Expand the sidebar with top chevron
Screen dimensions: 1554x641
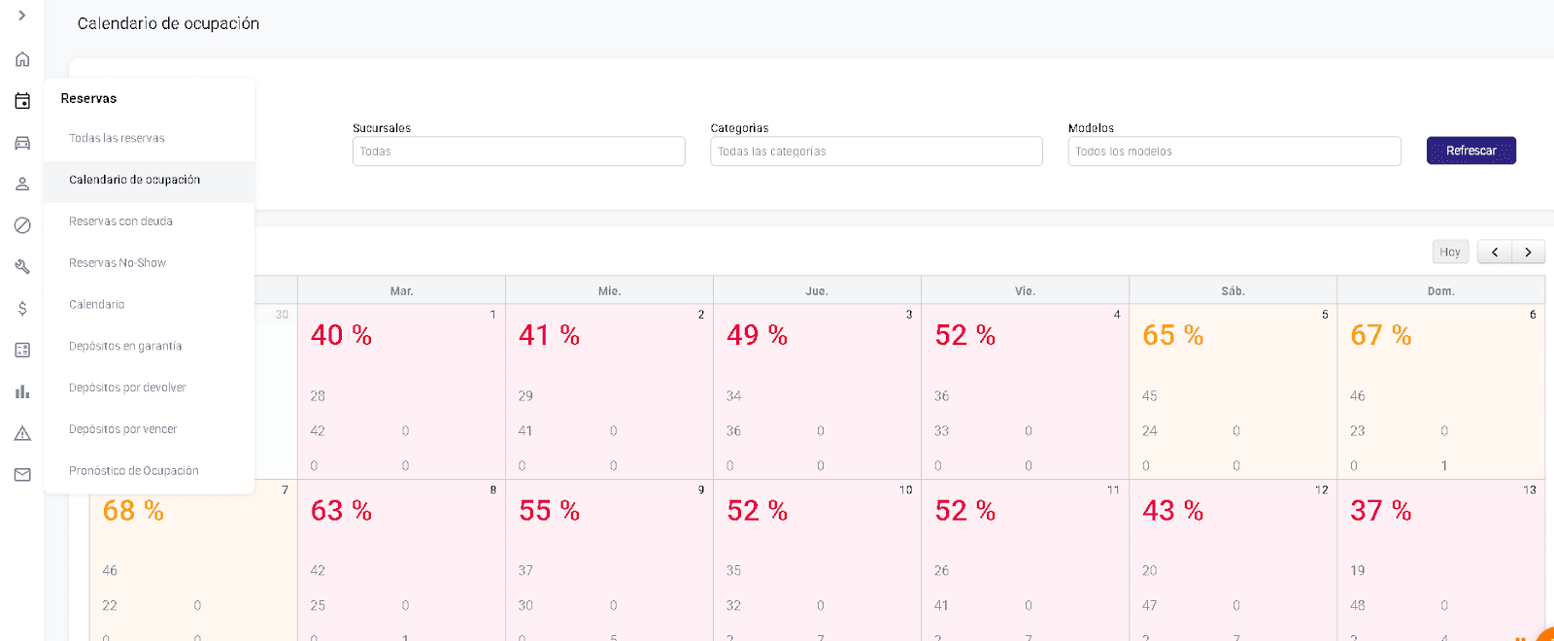coord(22,16)
